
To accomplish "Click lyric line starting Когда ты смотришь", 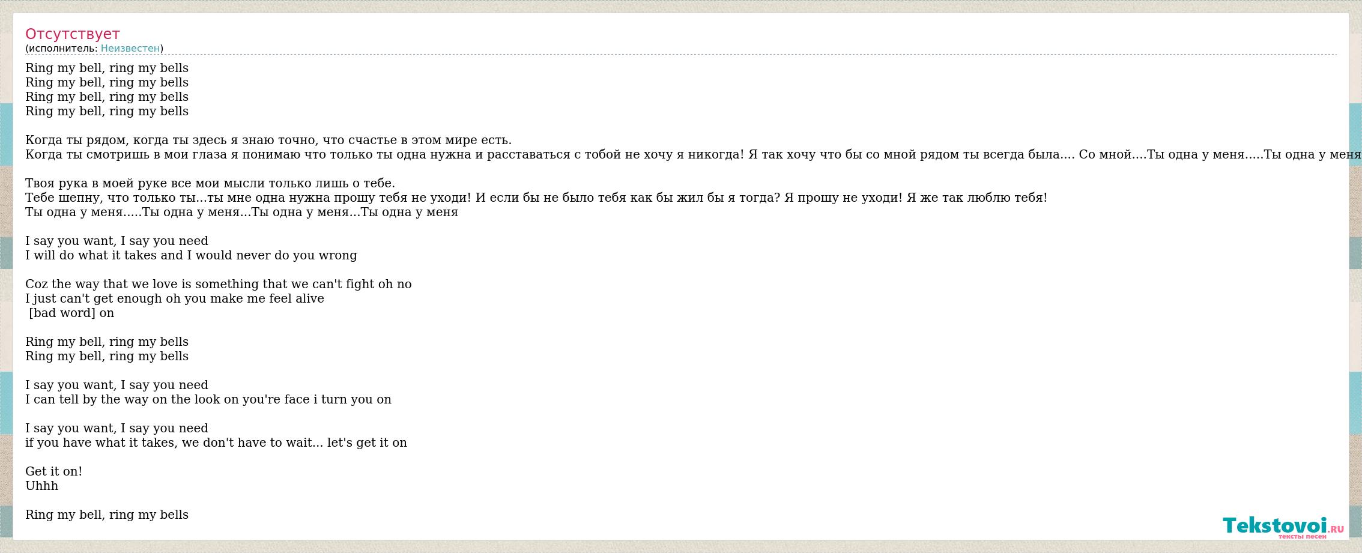I will (689, 154).
